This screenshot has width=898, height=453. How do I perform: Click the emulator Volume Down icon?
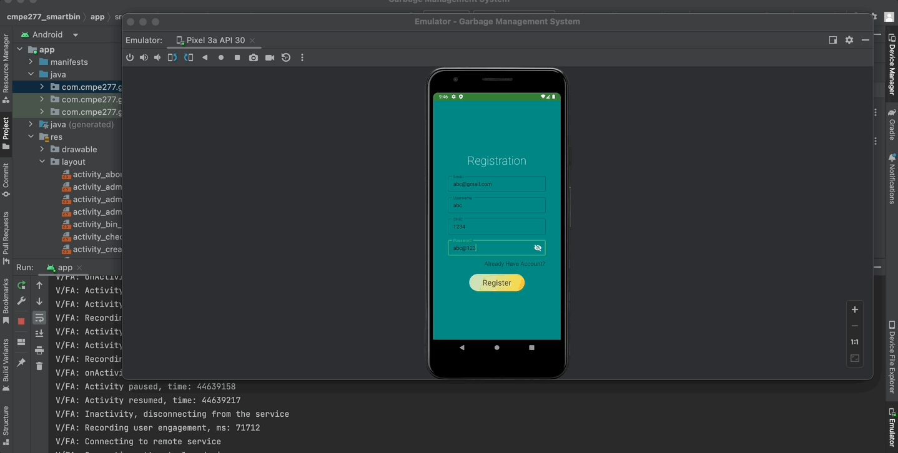tap(157, 57)
